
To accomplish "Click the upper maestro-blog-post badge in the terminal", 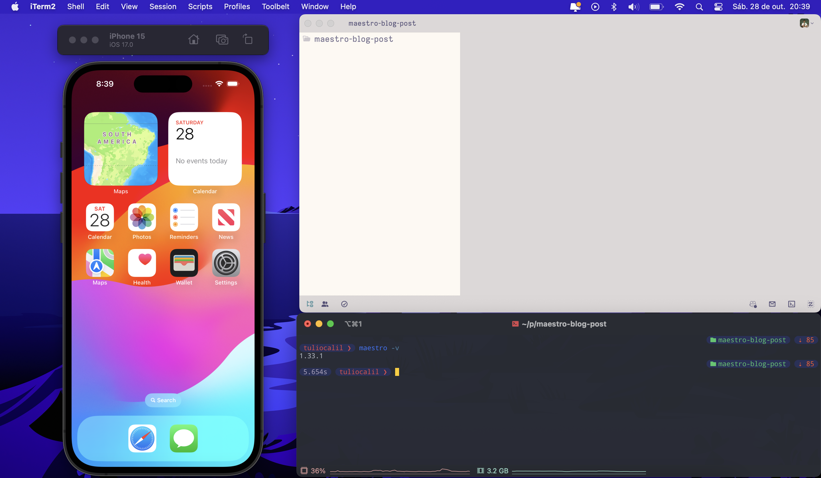I will [748, 340].
